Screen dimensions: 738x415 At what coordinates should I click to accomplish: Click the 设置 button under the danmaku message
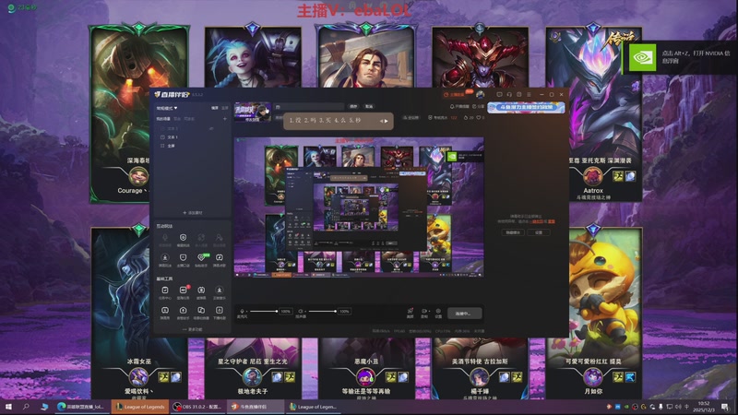coord(539,232)
